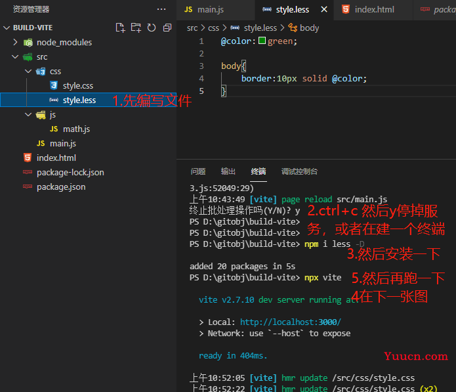
Task: Open the index.html editor tab
Action: coord(373,10)
